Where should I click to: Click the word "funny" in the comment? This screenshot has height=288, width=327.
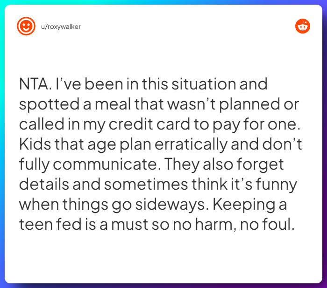[277, 185]
